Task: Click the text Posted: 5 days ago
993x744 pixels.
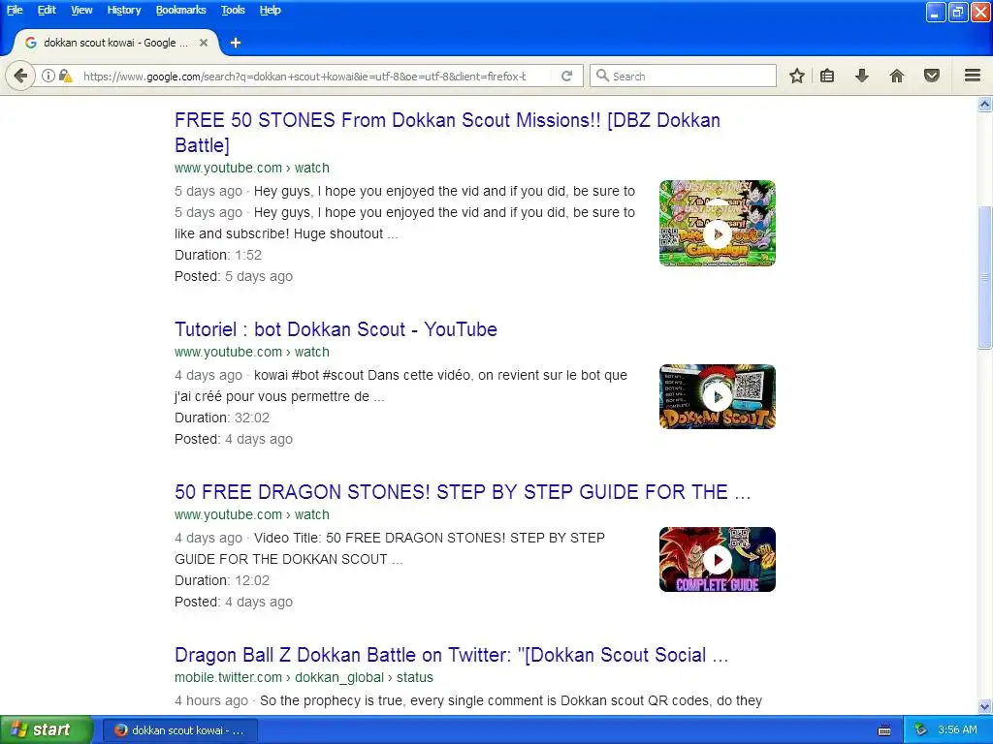Action: click(x=234, y=276)
